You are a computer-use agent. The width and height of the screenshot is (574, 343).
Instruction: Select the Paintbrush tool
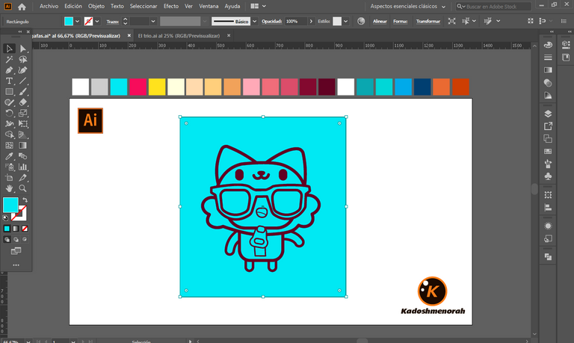22,91
